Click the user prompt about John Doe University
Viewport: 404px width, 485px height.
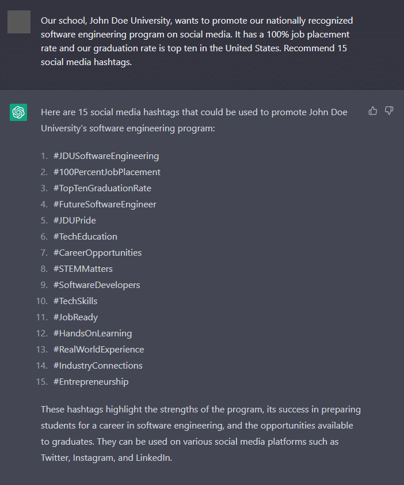click(197, 41)
